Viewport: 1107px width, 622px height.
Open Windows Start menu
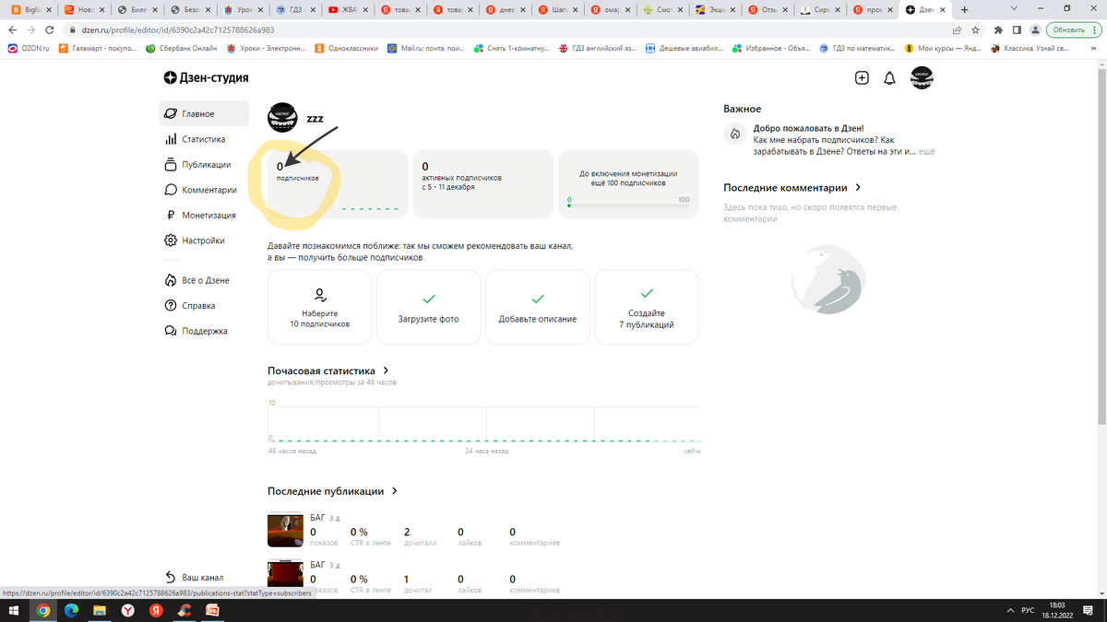click(x=15, y=610)
